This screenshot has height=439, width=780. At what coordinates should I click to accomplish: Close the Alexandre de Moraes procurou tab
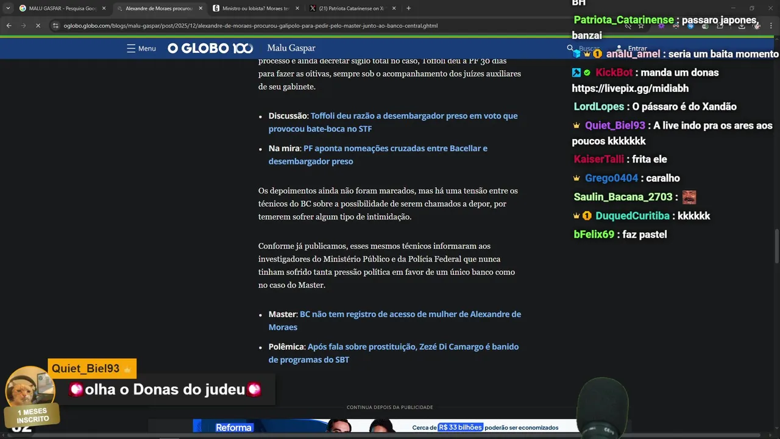[200, 9]
